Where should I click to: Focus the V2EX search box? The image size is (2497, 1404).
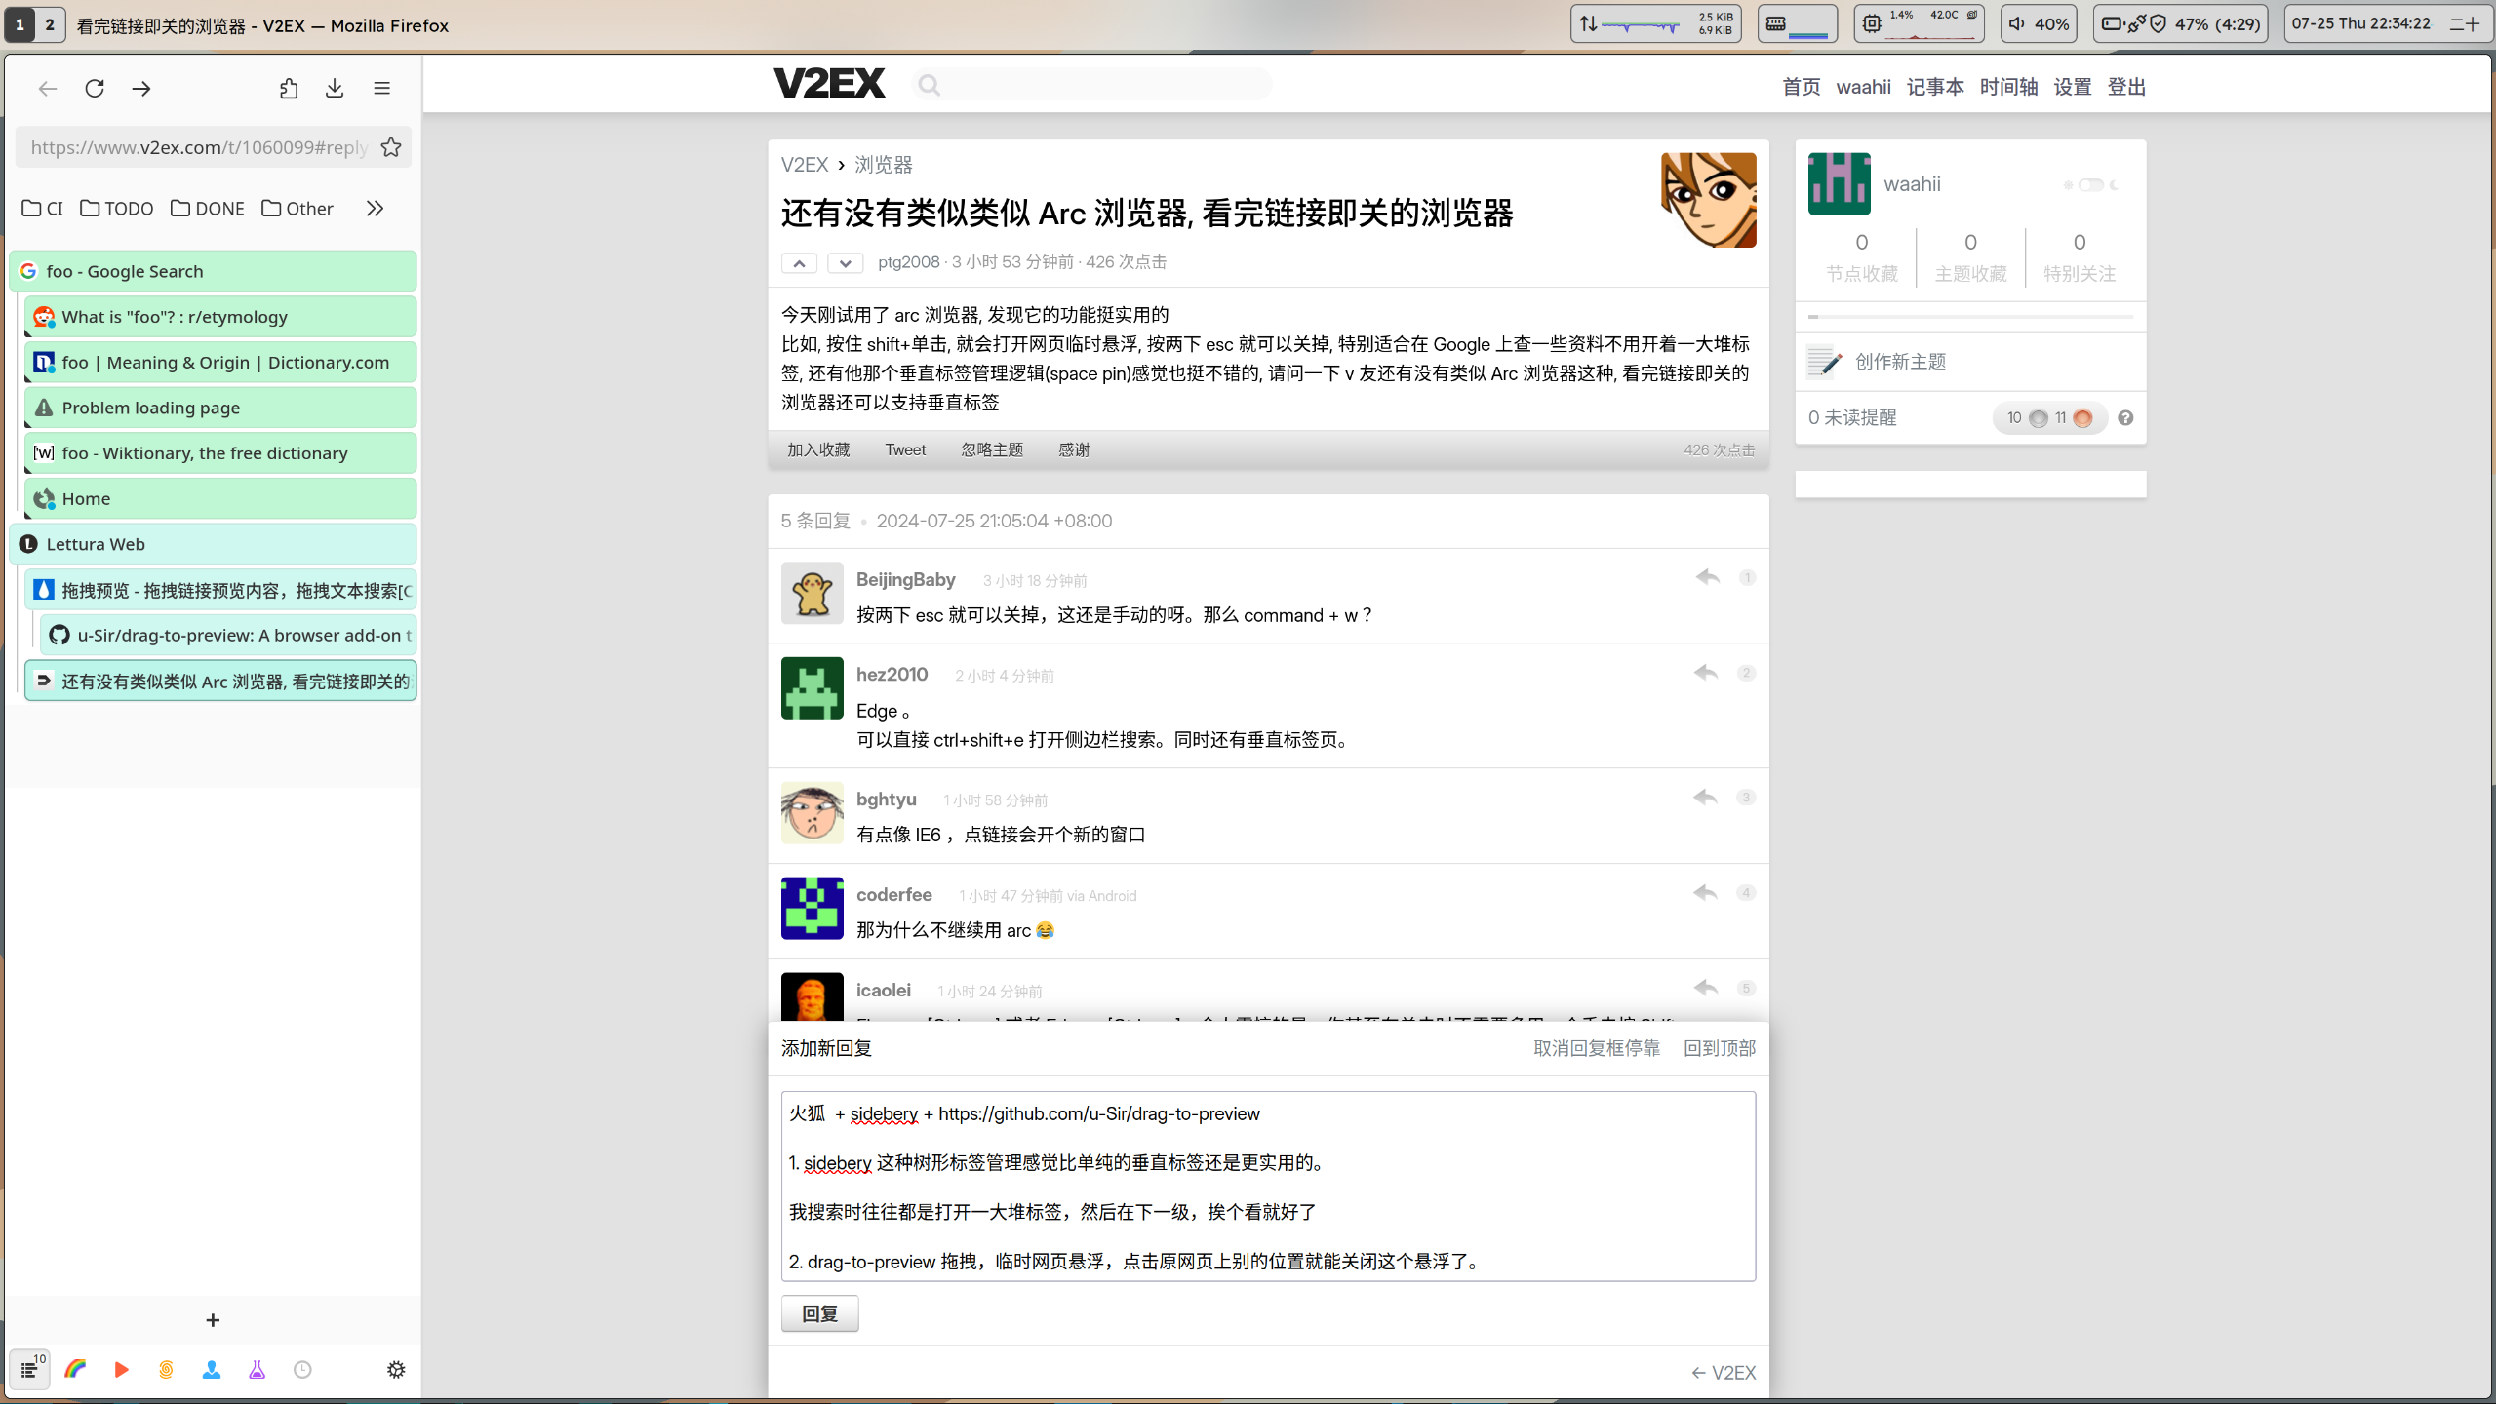click(x=1092, y=86)
